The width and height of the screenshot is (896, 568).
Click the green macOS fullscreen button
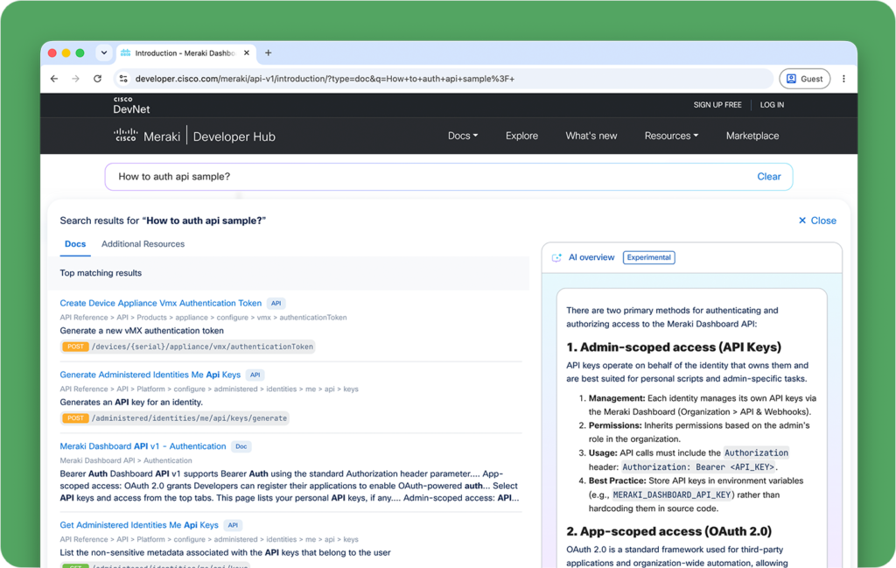tap(80, 53)
